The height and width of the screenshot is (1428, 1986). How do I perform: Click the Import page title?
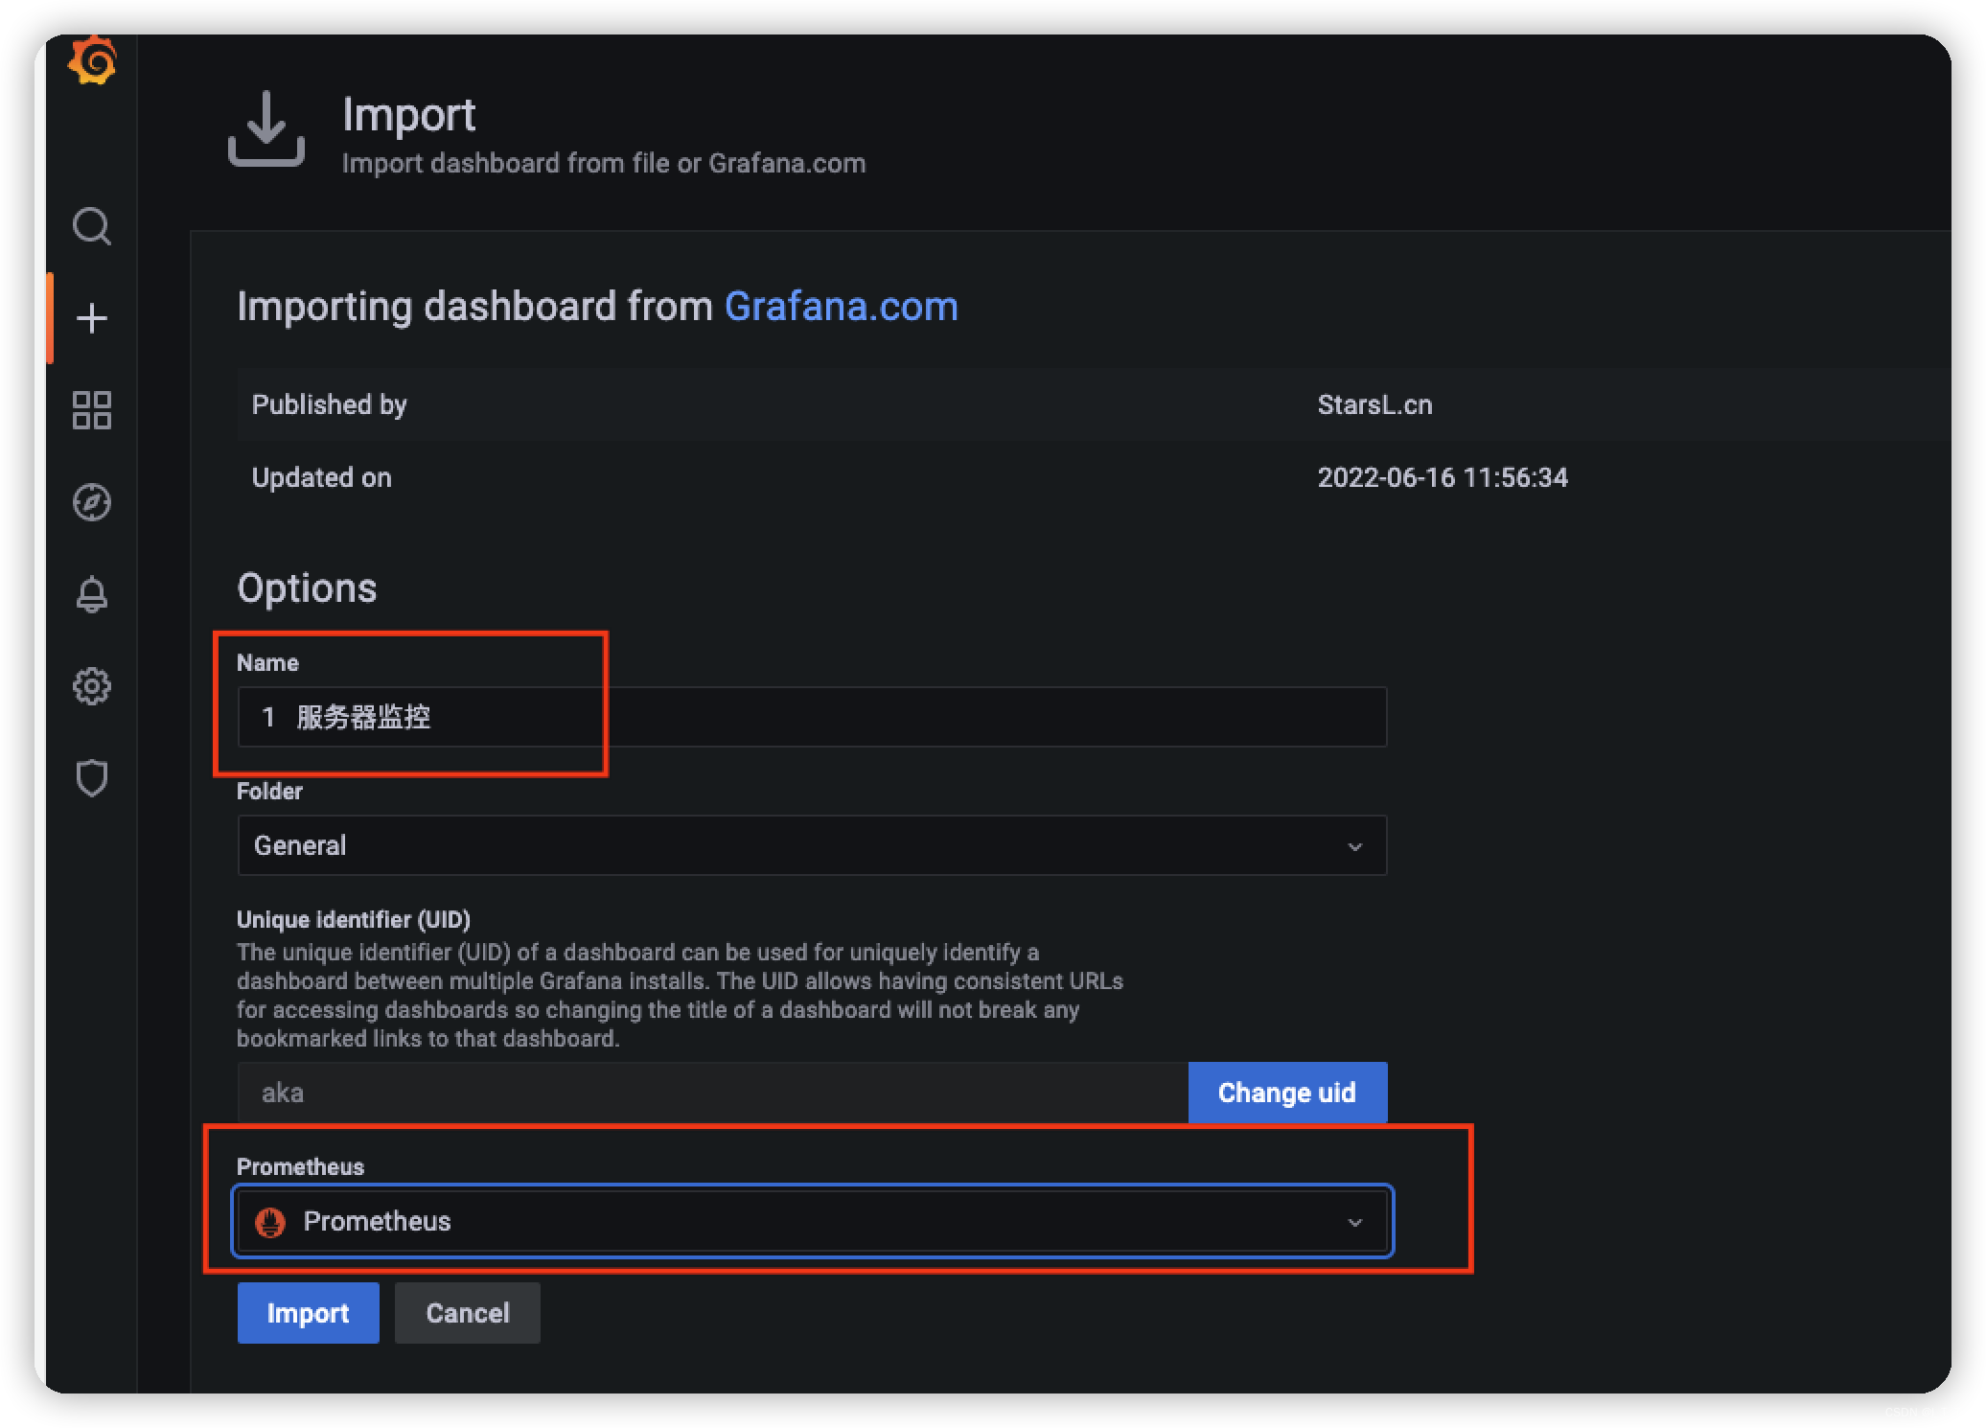coord(409,115)
